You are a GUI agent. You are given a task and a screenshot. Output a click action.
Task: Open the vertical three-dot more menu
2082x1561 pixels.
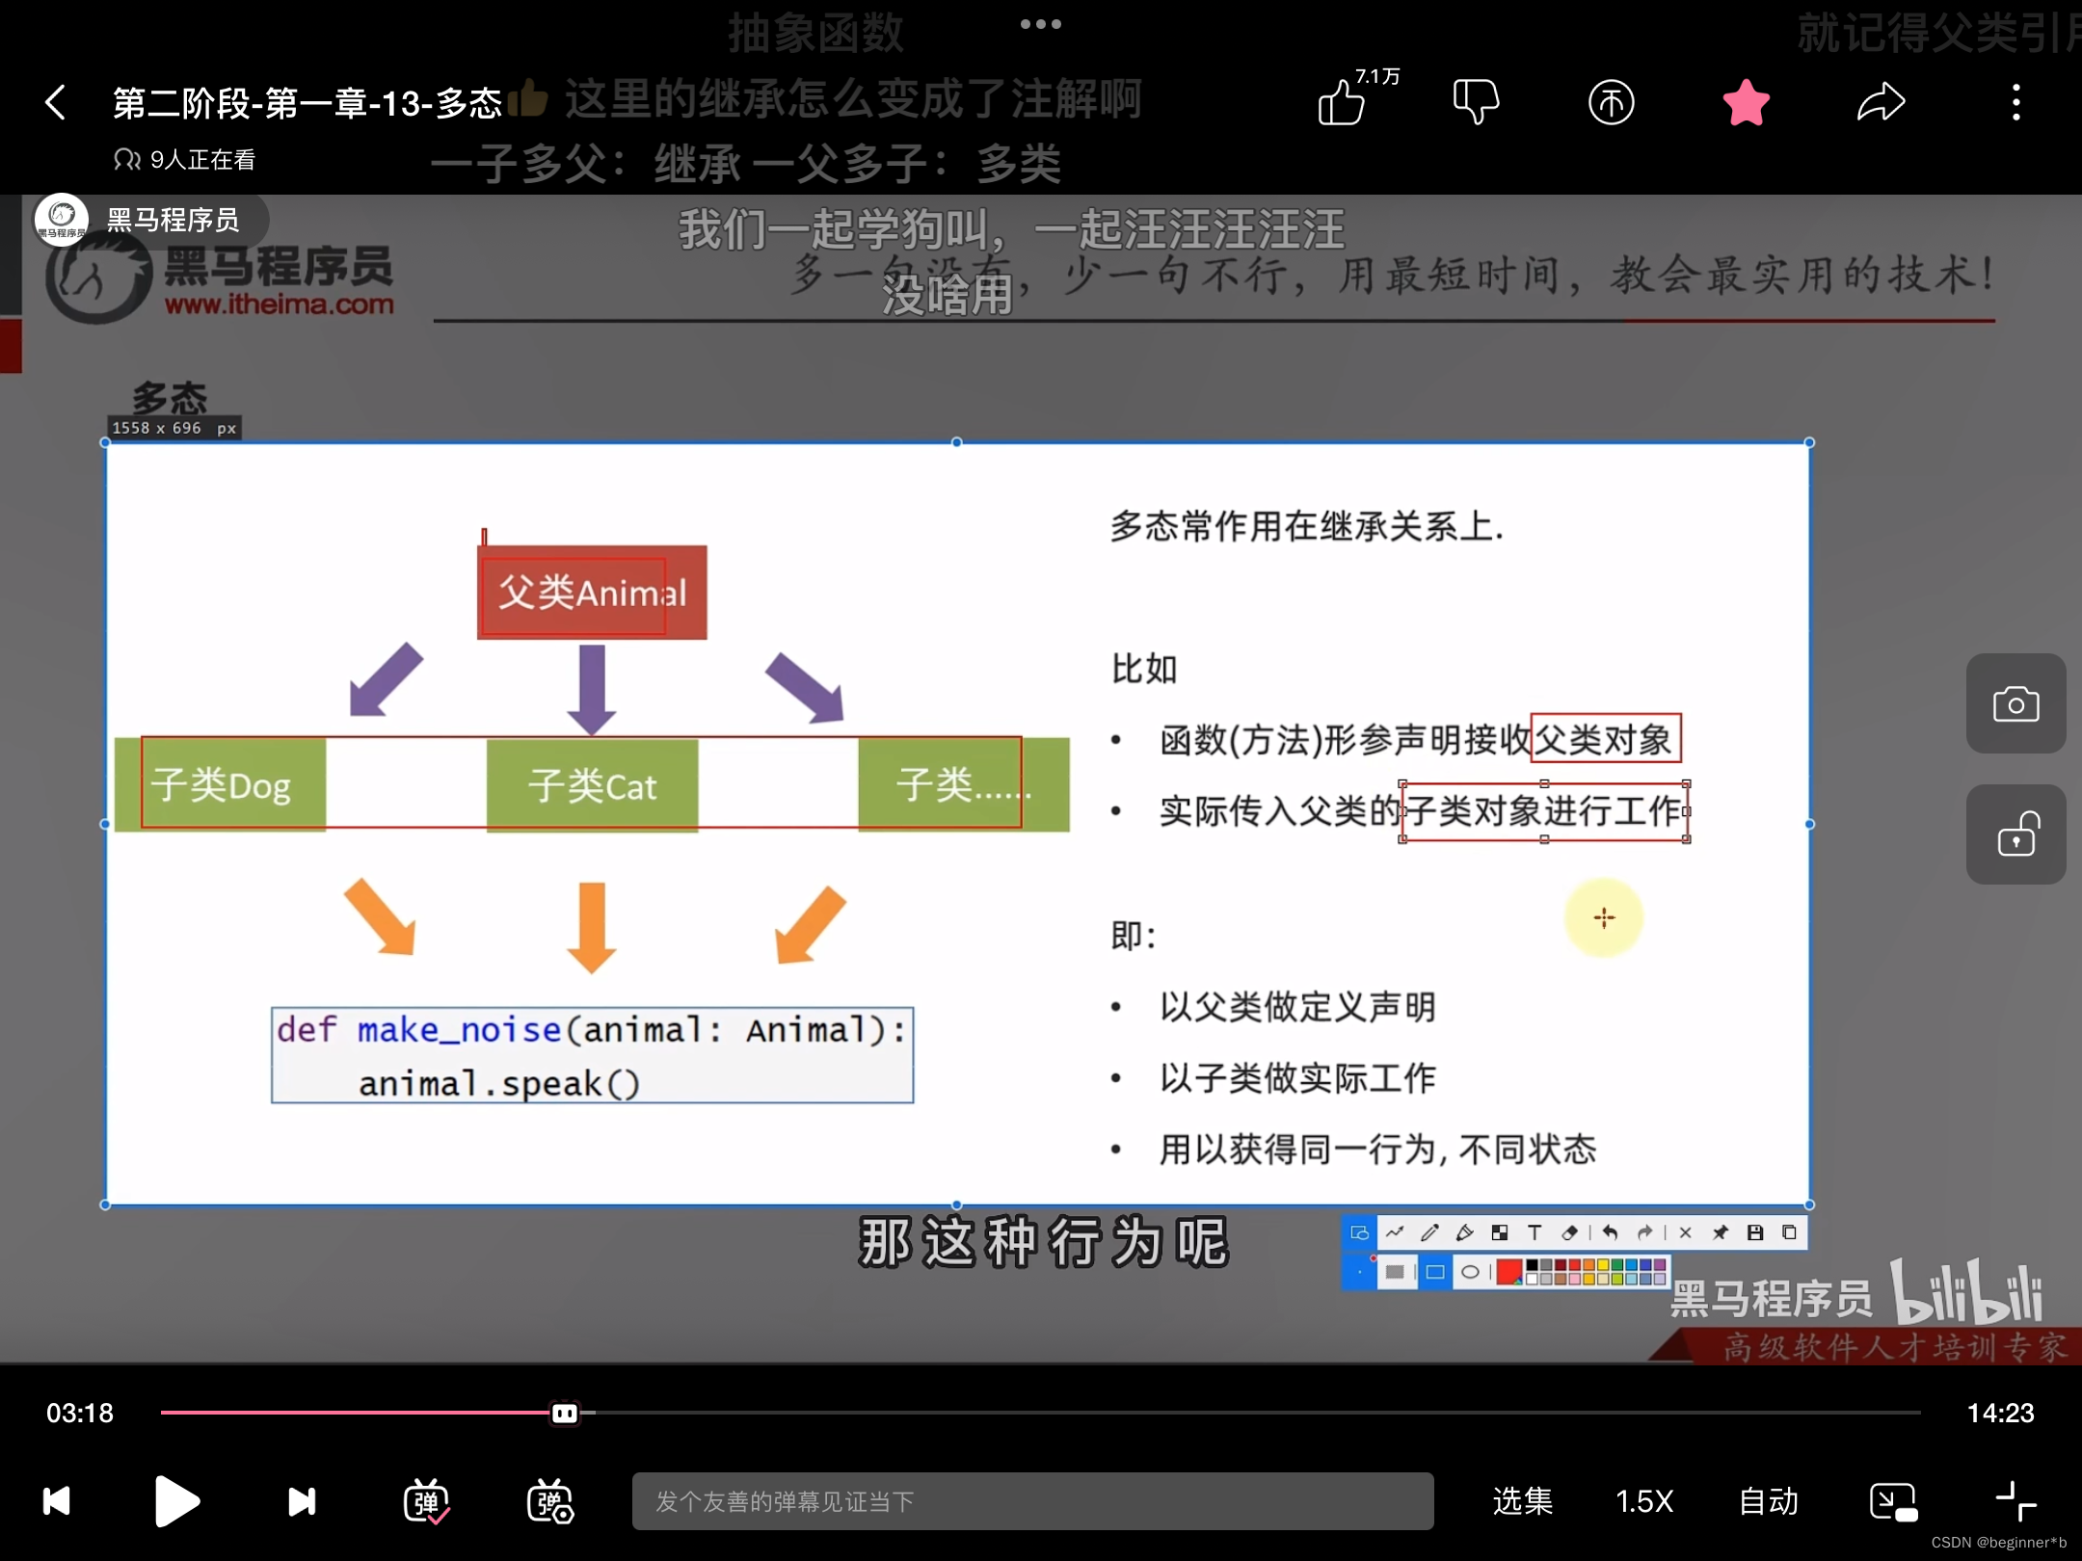(x=2015, y=102)
